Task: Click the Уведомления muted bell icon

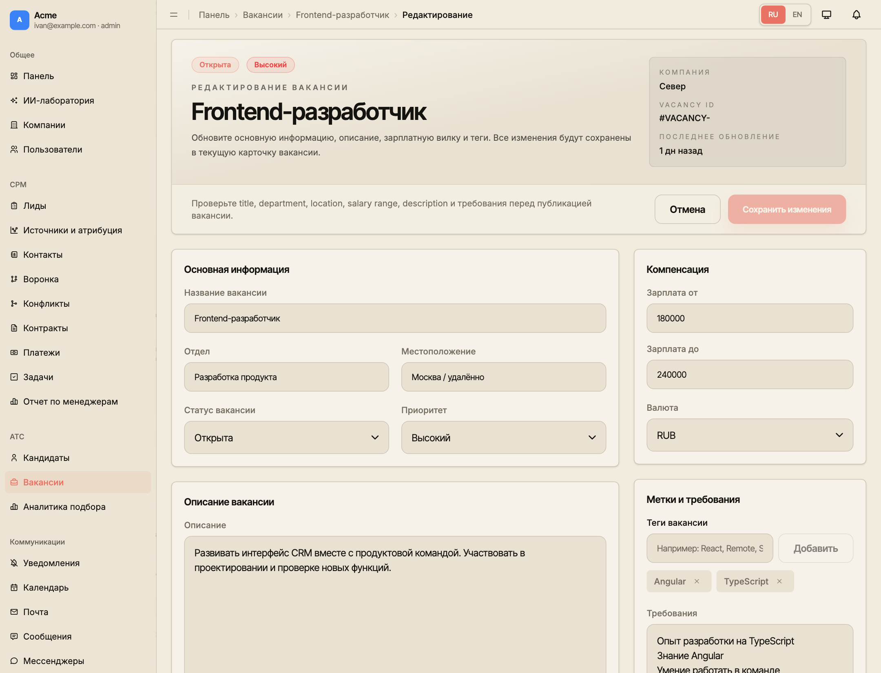Action: point(14,563)
